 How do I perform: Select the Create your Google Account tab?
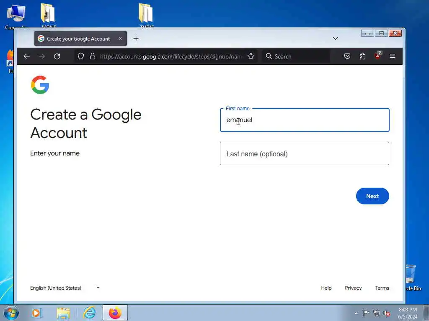pyautogui.click(x=80, y=38)
